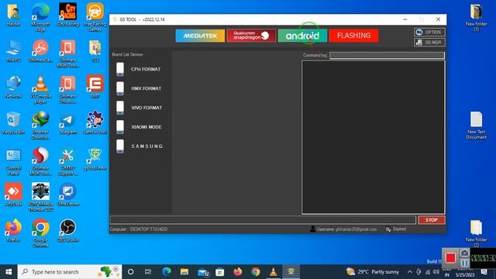
Task: Open the Telegram desktop shortcut
Action: click(68, 123)
